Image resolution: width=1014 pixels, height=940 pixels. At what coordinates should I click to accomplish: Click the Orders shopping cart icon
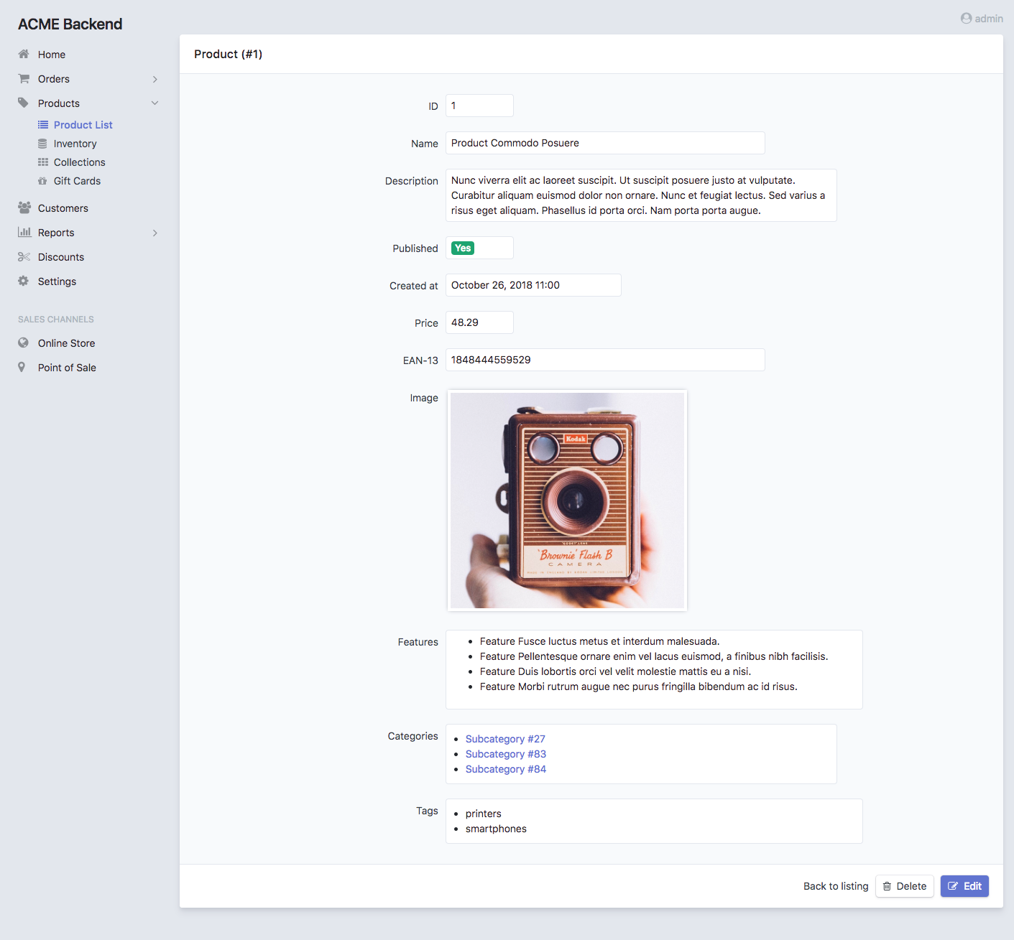coord(24,78)
